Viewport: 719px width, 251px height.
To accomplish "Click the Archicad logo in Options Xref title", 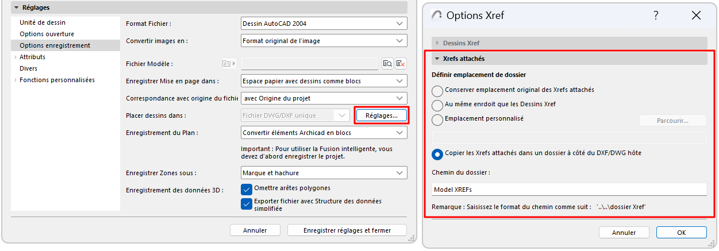I will (x=437, y=16).
